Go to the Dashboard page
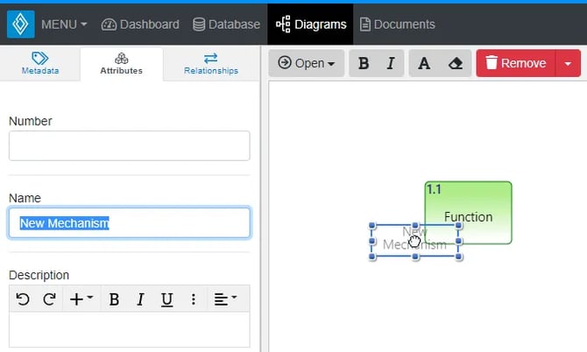Image resolution: width=587 pixels, height=352 pixels. [x=140, y=25]
